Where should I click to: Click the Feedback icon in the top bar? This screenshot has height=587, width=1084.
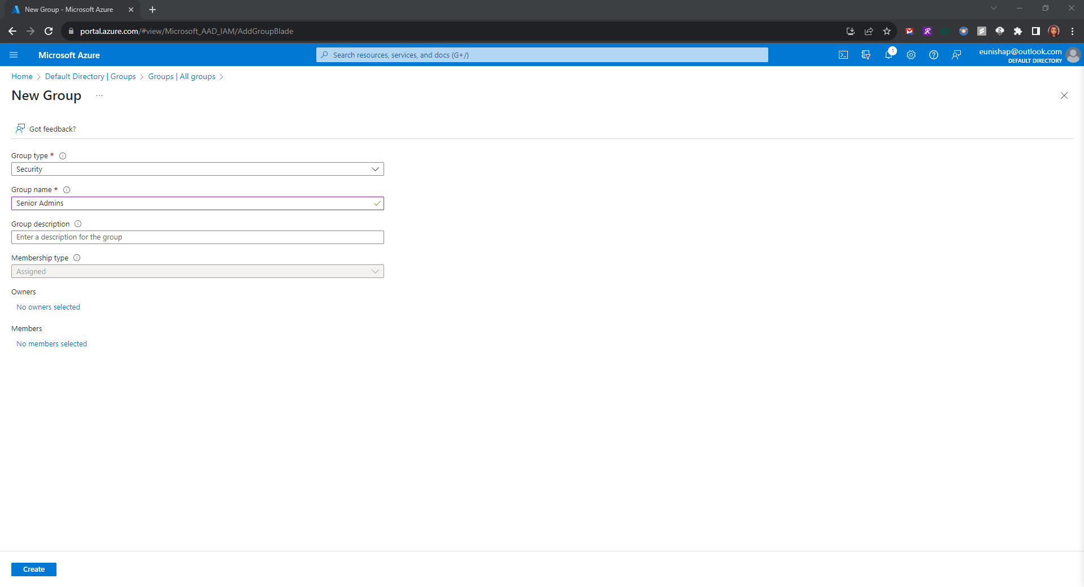[956, 55]
